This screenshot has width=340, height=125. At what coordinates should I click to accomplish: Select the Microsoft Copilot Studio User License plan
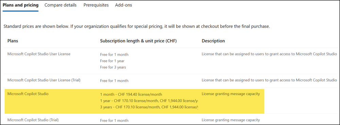click(39, 54)
